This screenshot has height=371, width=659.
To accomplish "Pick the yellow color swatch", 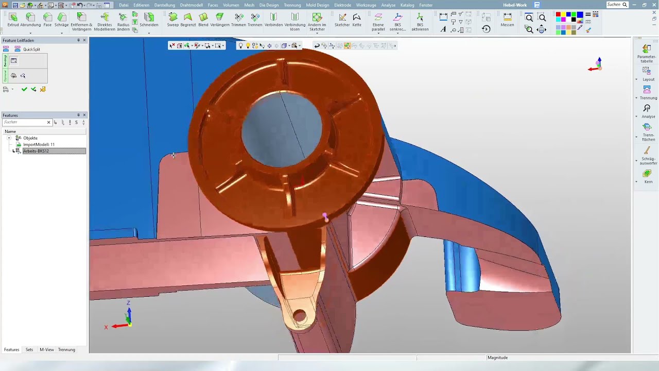I will point(564,14).
